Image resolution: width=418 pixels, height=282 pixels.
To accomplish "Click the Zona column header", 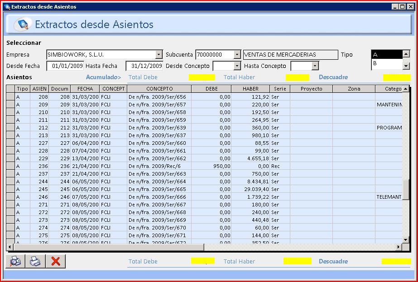I will coord(354,89).
